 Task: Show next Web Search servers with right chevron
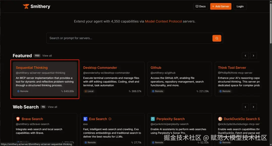tap(253, 107)
